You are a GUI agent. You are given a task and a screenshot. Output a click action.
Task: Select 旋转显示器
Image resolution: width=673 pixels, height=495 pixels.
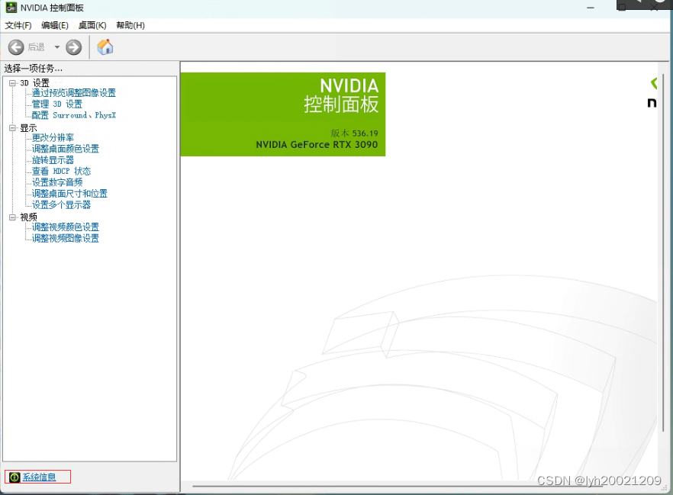53,160
